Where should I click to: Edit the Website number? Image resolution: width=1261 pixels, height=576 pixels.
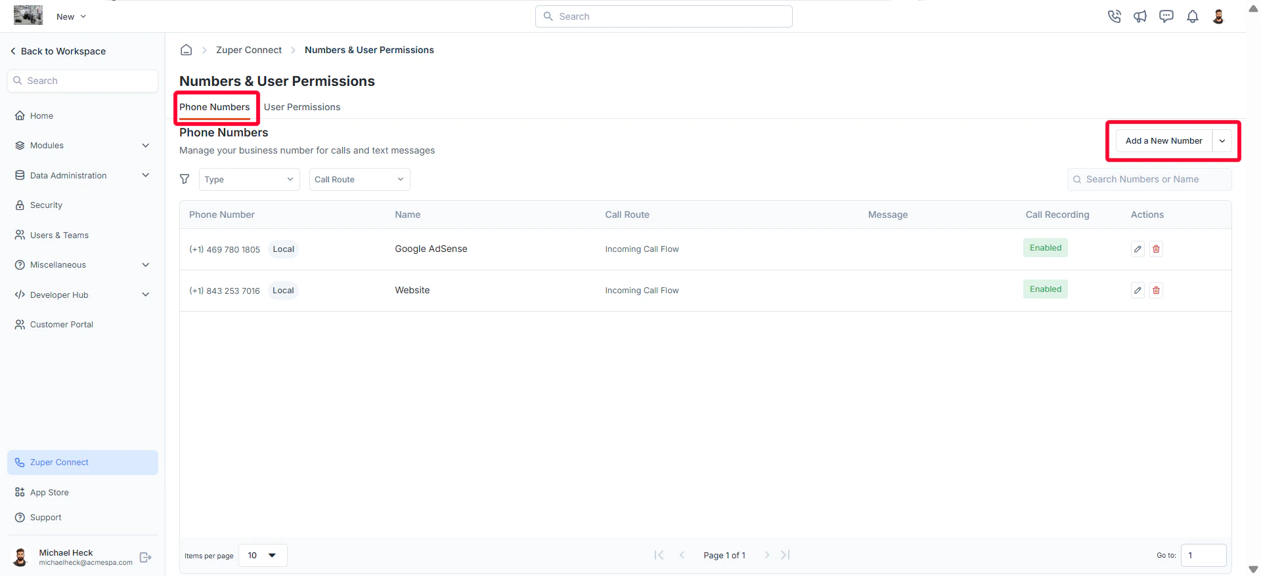point(1138,291)
